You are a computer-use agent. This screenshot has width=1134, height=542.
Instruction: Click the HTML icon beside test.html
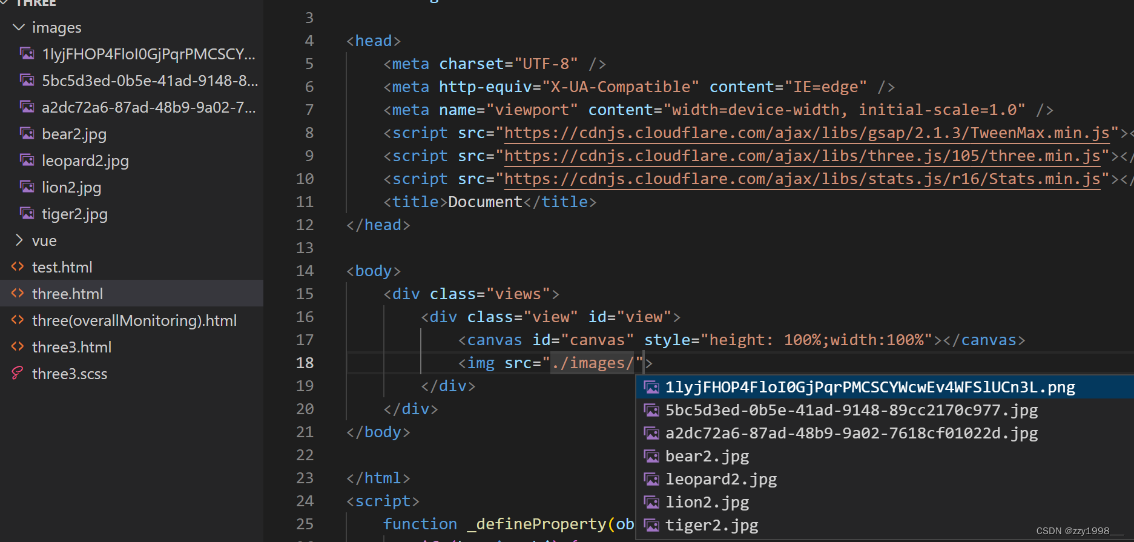point(18,267)
